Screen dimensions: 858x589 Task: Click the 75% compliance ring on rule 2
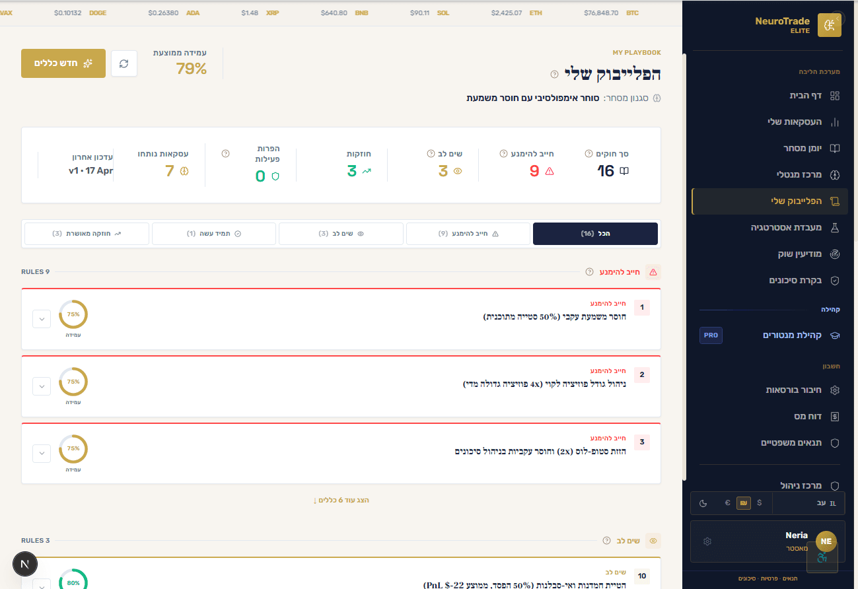point(73,382)
